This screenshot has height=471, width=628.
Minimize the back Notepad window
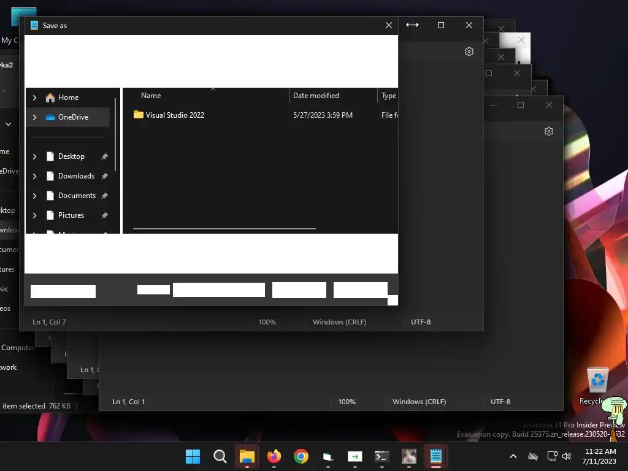tap(493, 105)
